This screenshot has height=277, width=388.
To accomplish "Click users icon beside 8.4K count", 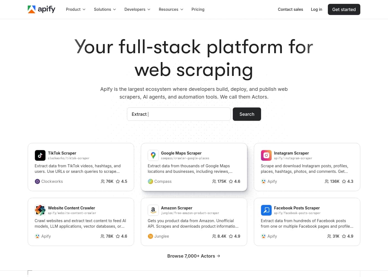I will (x=214, y=236).
